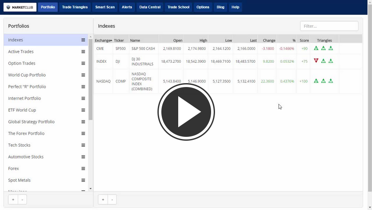This screenshot has height=210, width=372.
Task: Open the Tech Stocks menu icon
Action: pyautogui.click(x=83, y=145)
